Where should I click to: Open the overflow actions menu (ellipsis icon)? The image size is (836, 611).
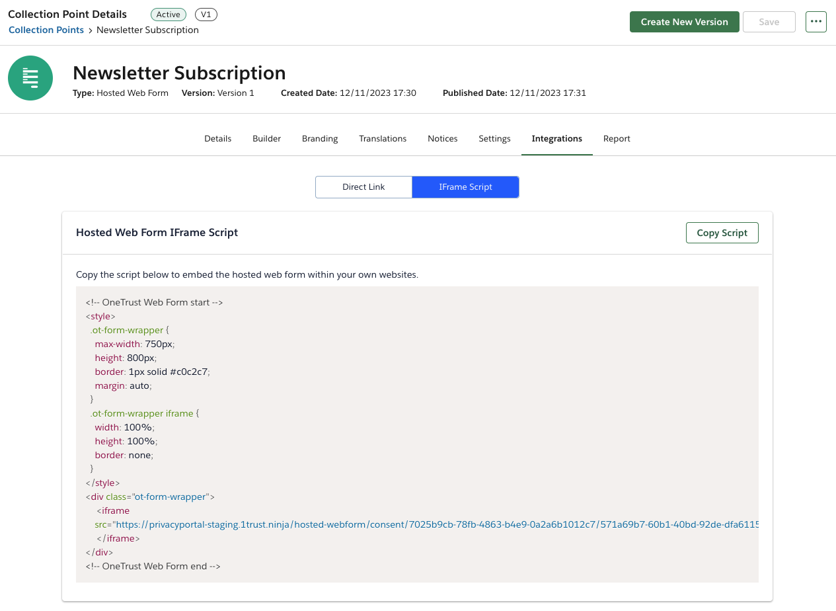click(816, 21)
